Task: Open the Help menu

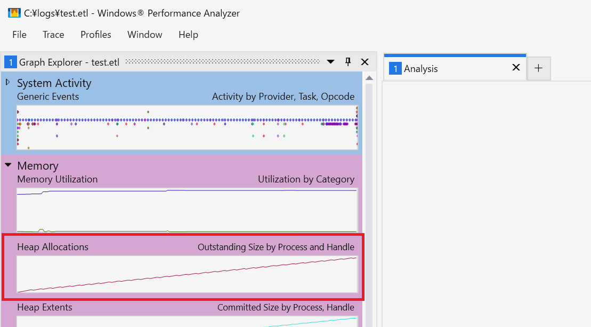Action: tap(188, 35)
